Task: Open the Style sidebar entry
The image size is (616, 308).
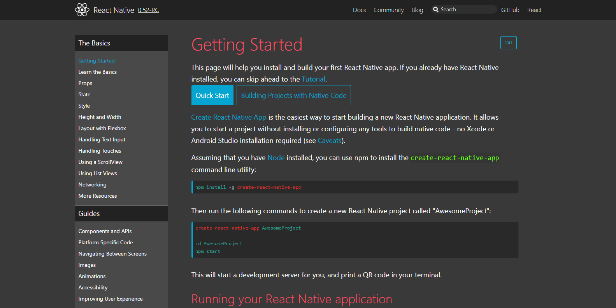Action: coord(84,106)
